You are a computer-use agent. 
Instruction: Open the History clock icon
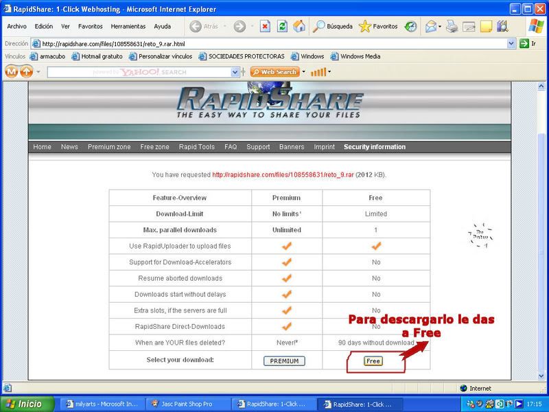[x=410, y=26]
